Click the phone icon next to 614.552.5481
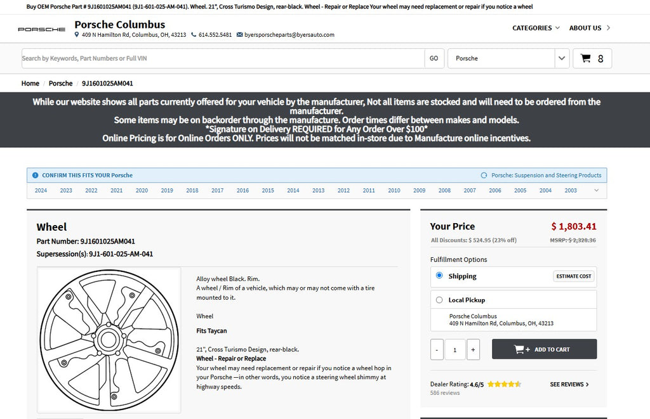This screenshot has height=419, width=650. (194, 35)
